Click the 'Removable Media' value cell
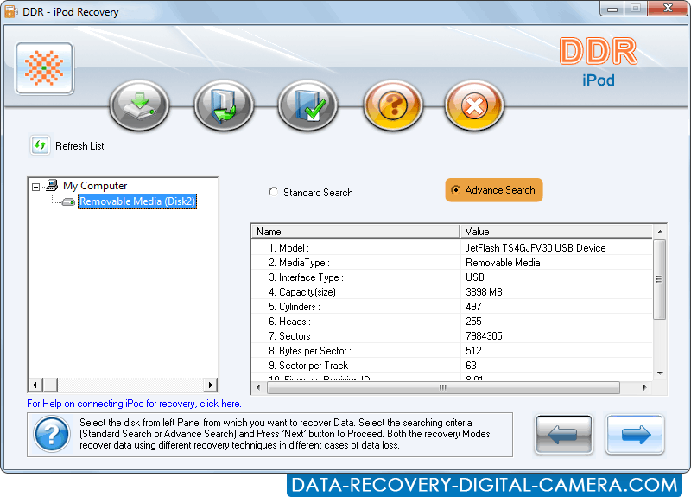The width and height of the screenshot is (691, 497). 556,263
